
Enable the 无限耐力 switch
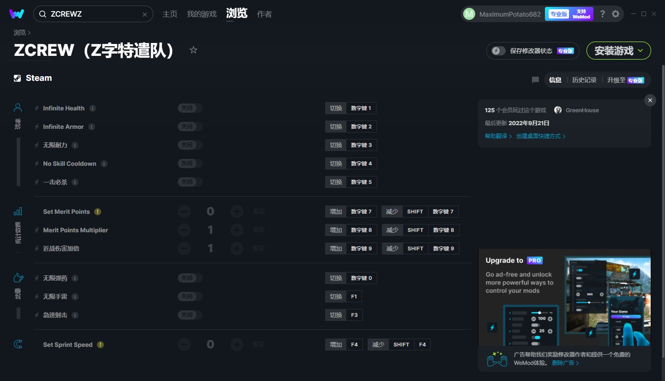(x=190, y=145)
